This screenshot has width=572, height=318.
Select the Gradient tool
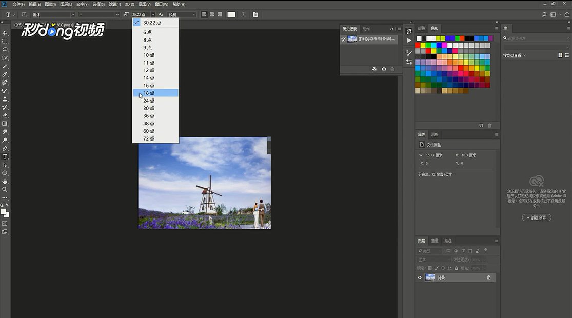point(5,124)
